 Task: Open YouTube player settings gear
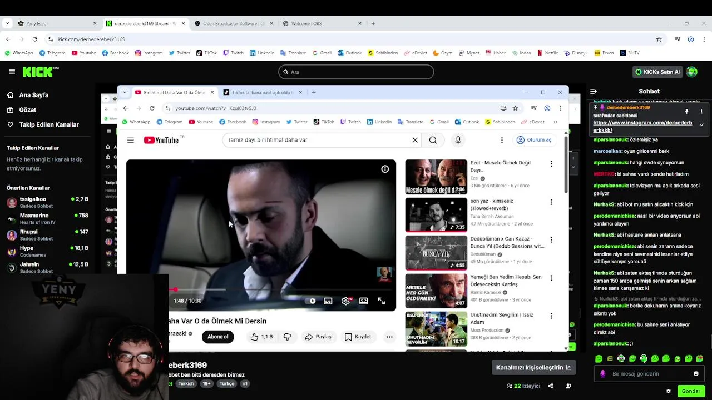click(x=346, y=301)
